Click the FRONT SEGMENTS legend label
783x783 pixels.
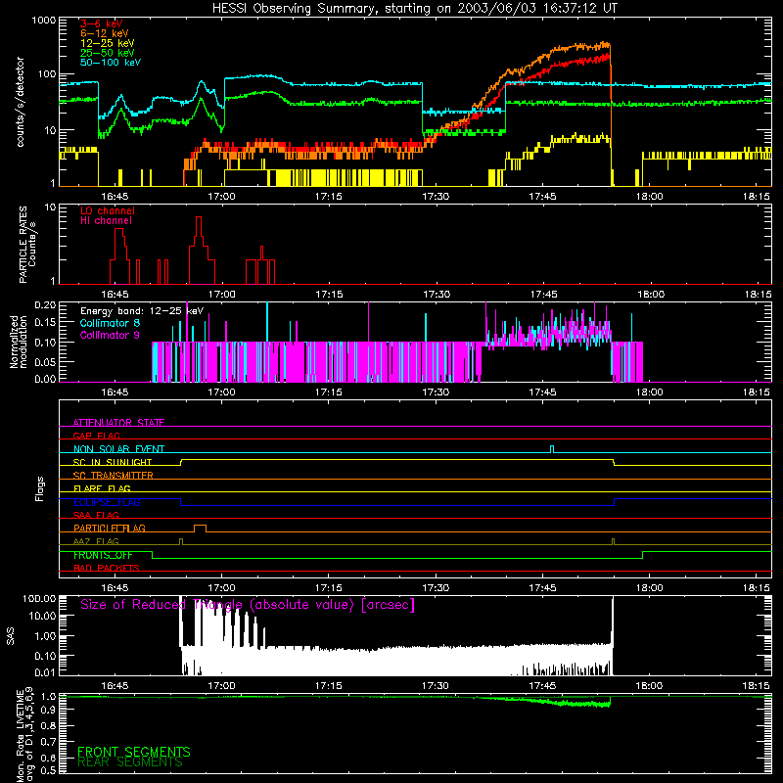click(x=134, y=752)
